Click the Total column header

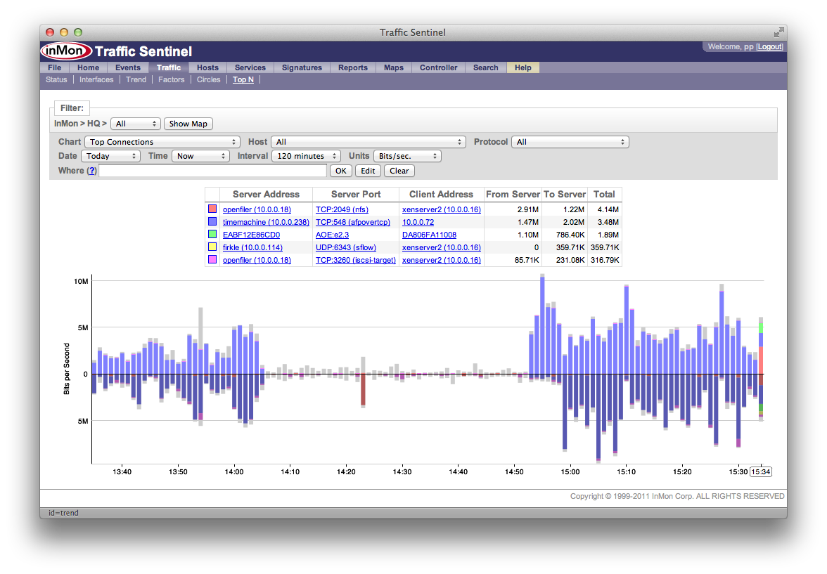[605, 195]
